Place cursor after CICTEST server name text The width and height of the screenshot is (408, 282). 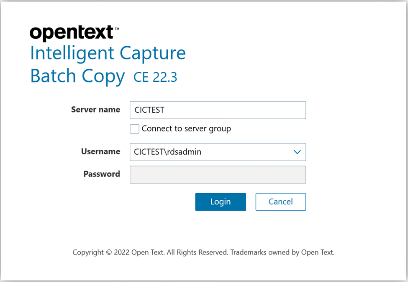tap(165, 110)
